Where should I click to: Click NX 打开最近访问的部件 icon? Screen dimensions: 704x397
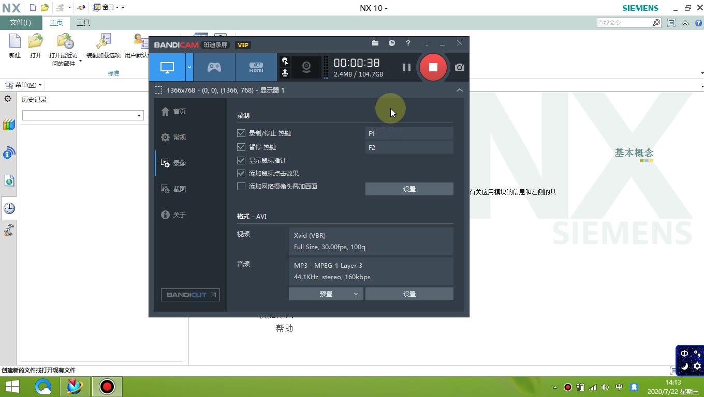click(65, 42)
